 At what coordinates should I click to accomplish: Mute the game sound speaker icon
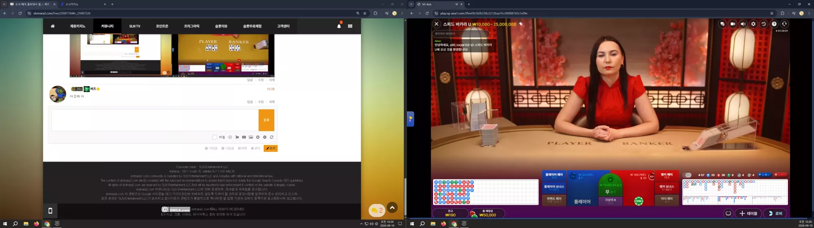(743, 24)
